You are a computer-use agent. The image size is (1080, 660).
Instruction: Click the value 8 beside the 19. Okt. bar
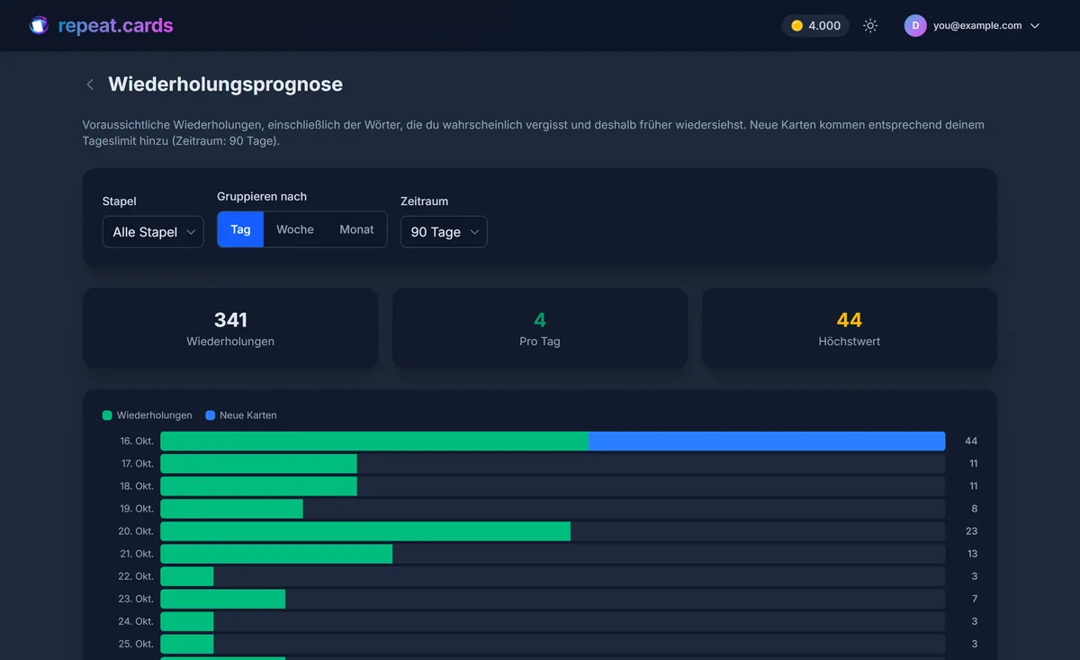pyautogui.click(x=974, y=509)
